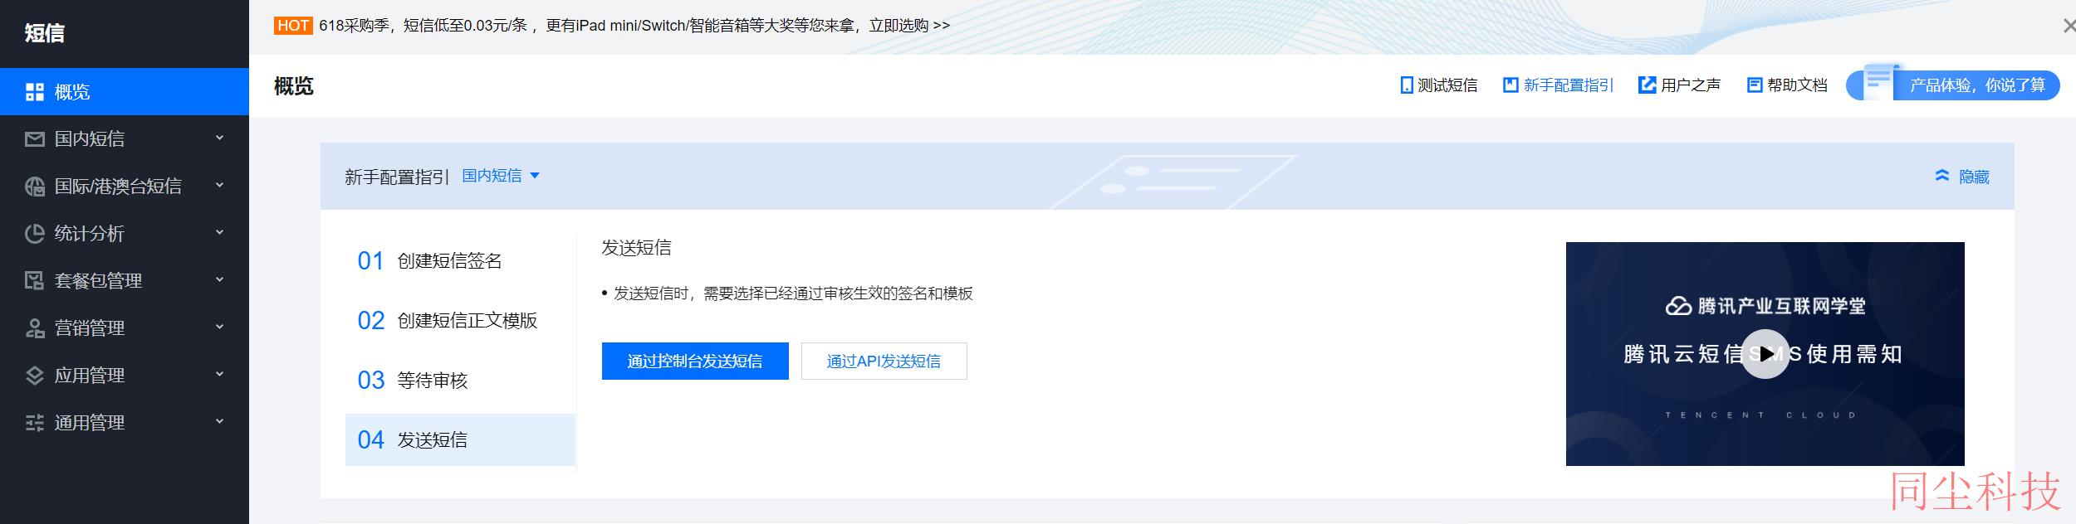Expand the 套餐包管理 sidebar menu
Image resolution: width=2076 pixels, height=524 pixels.
(220, 280)
